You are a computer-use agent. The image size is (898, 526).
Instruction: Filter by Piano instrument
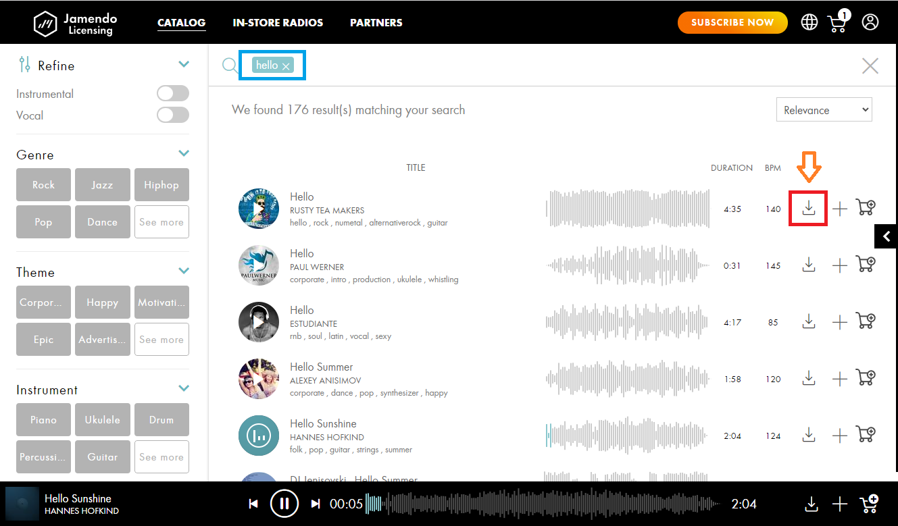[43, 420]
